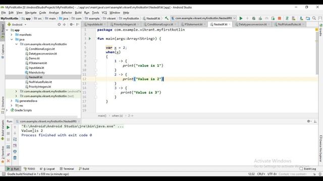This screenshot has width=323, height=181.
Task: Click the Run panel trash clear icon
Action: tap(15, 157)
